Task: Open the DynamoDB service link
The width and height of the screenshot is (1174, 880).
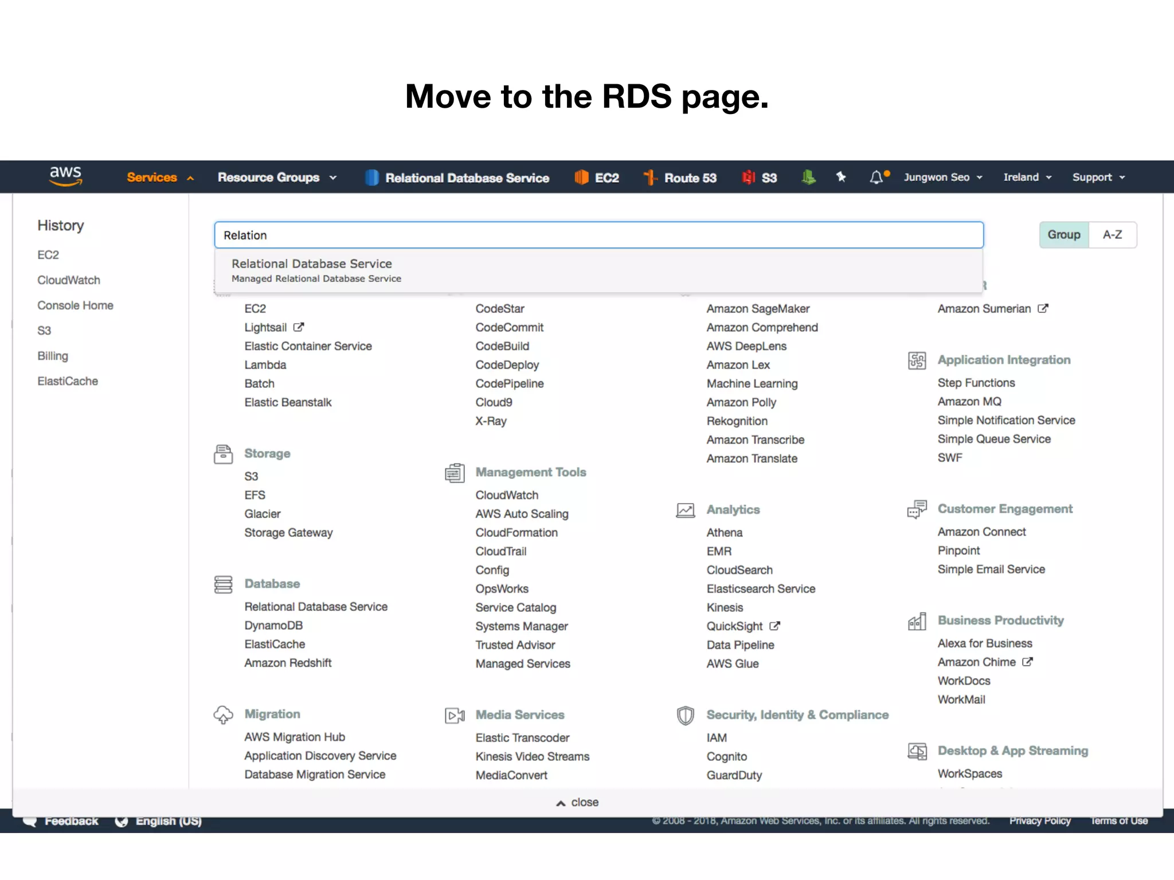Action: point(273,626)
